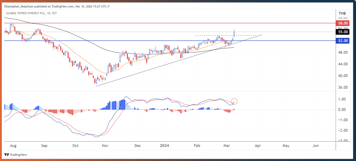Click the Aug label on the time axis
The width and height of the screenshot is (356, 161).
(13, 146)
